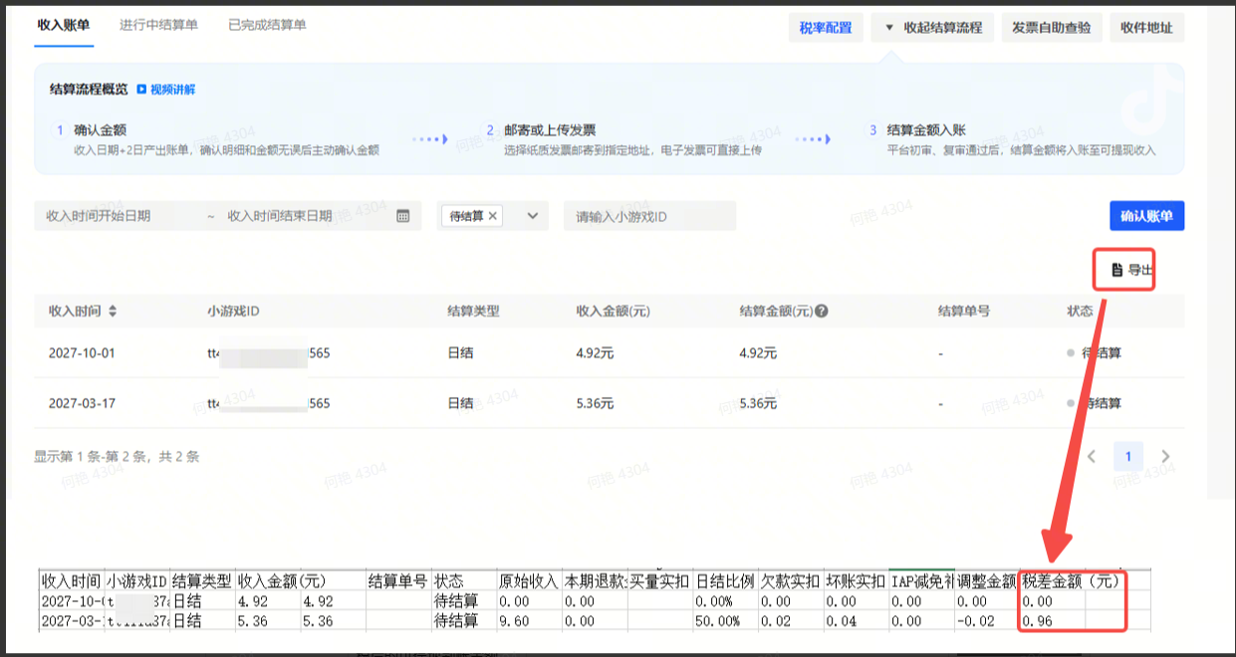1236x657 pixels.
Task: Click the 收件地址 button
Action: click(x=1146, y=28)
